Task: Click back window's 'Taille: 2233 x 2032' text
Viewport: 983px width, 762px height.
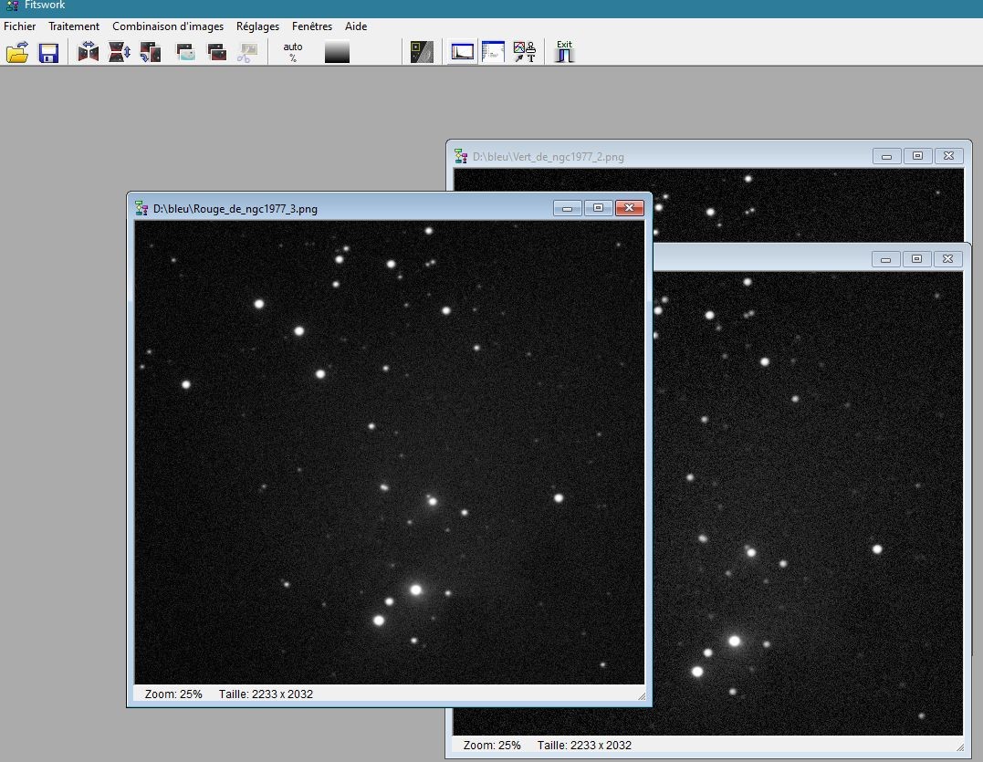Action: point(584,745)
